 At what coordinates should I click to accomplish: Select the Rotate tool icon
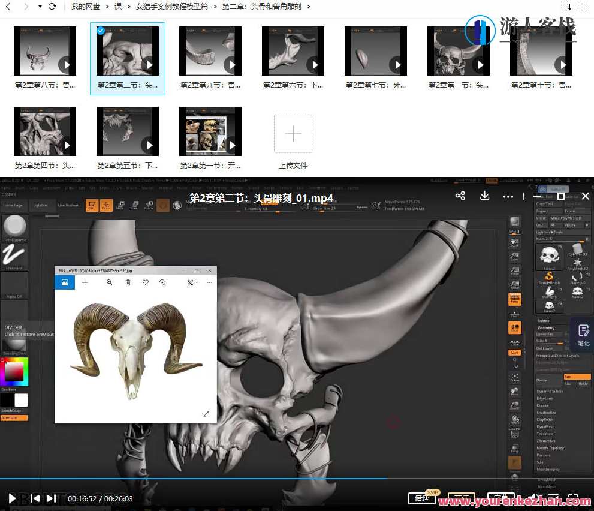pos(149,206)
